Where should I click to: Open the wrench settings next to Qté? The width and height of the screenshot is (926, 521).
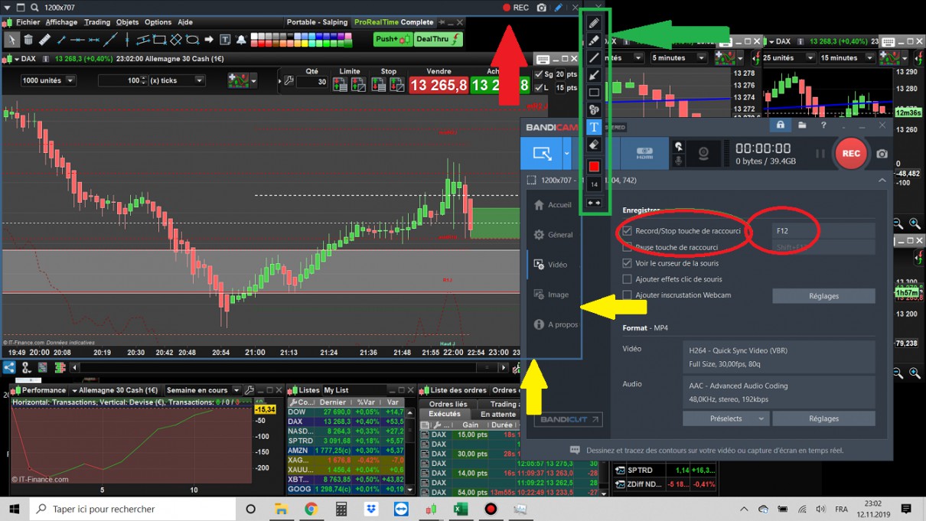point(289,80)
